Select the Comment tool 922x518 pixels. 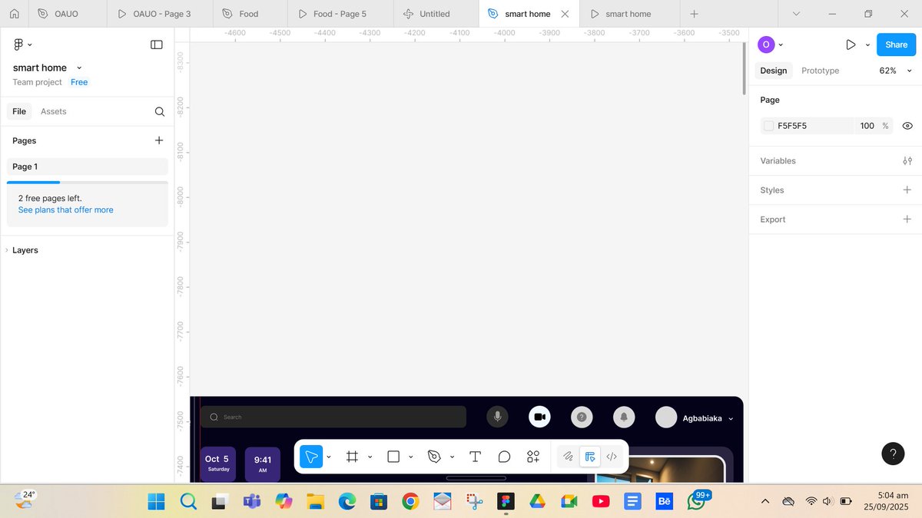tap(504, 457)
